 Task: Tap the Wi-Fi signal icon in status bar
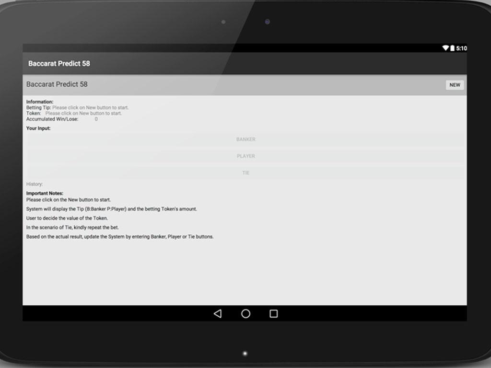pos(445,48)
